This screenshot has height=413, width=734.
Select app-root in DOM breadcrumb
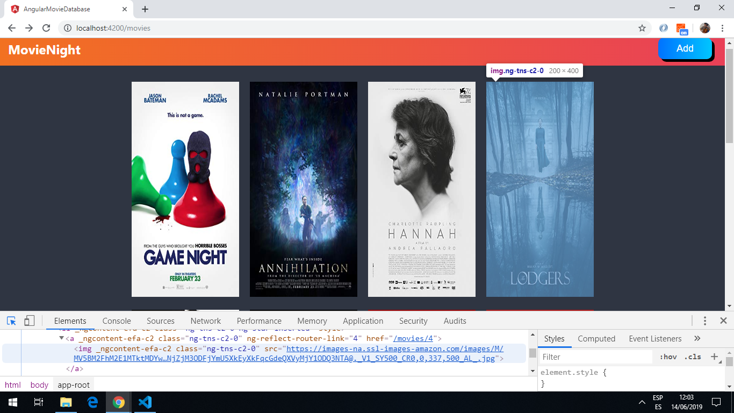pyautogui.click(x=74, y=385)
